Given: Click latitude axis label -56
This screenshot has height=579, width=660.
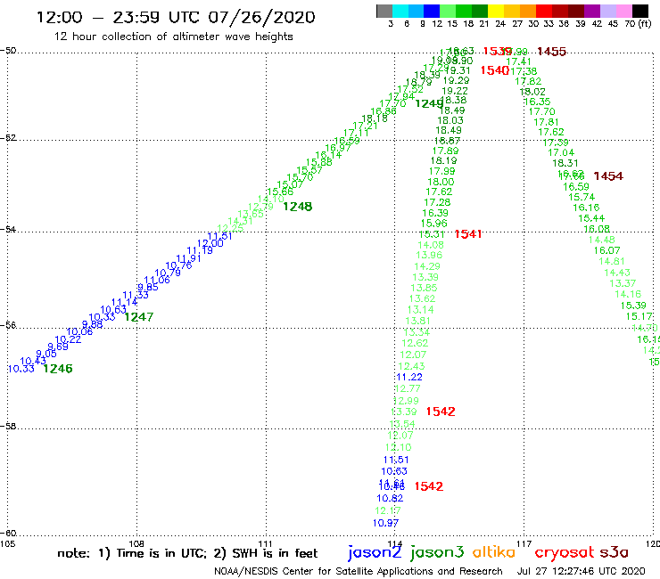Looking at the screenshot, I should click(x=8, y=325).
